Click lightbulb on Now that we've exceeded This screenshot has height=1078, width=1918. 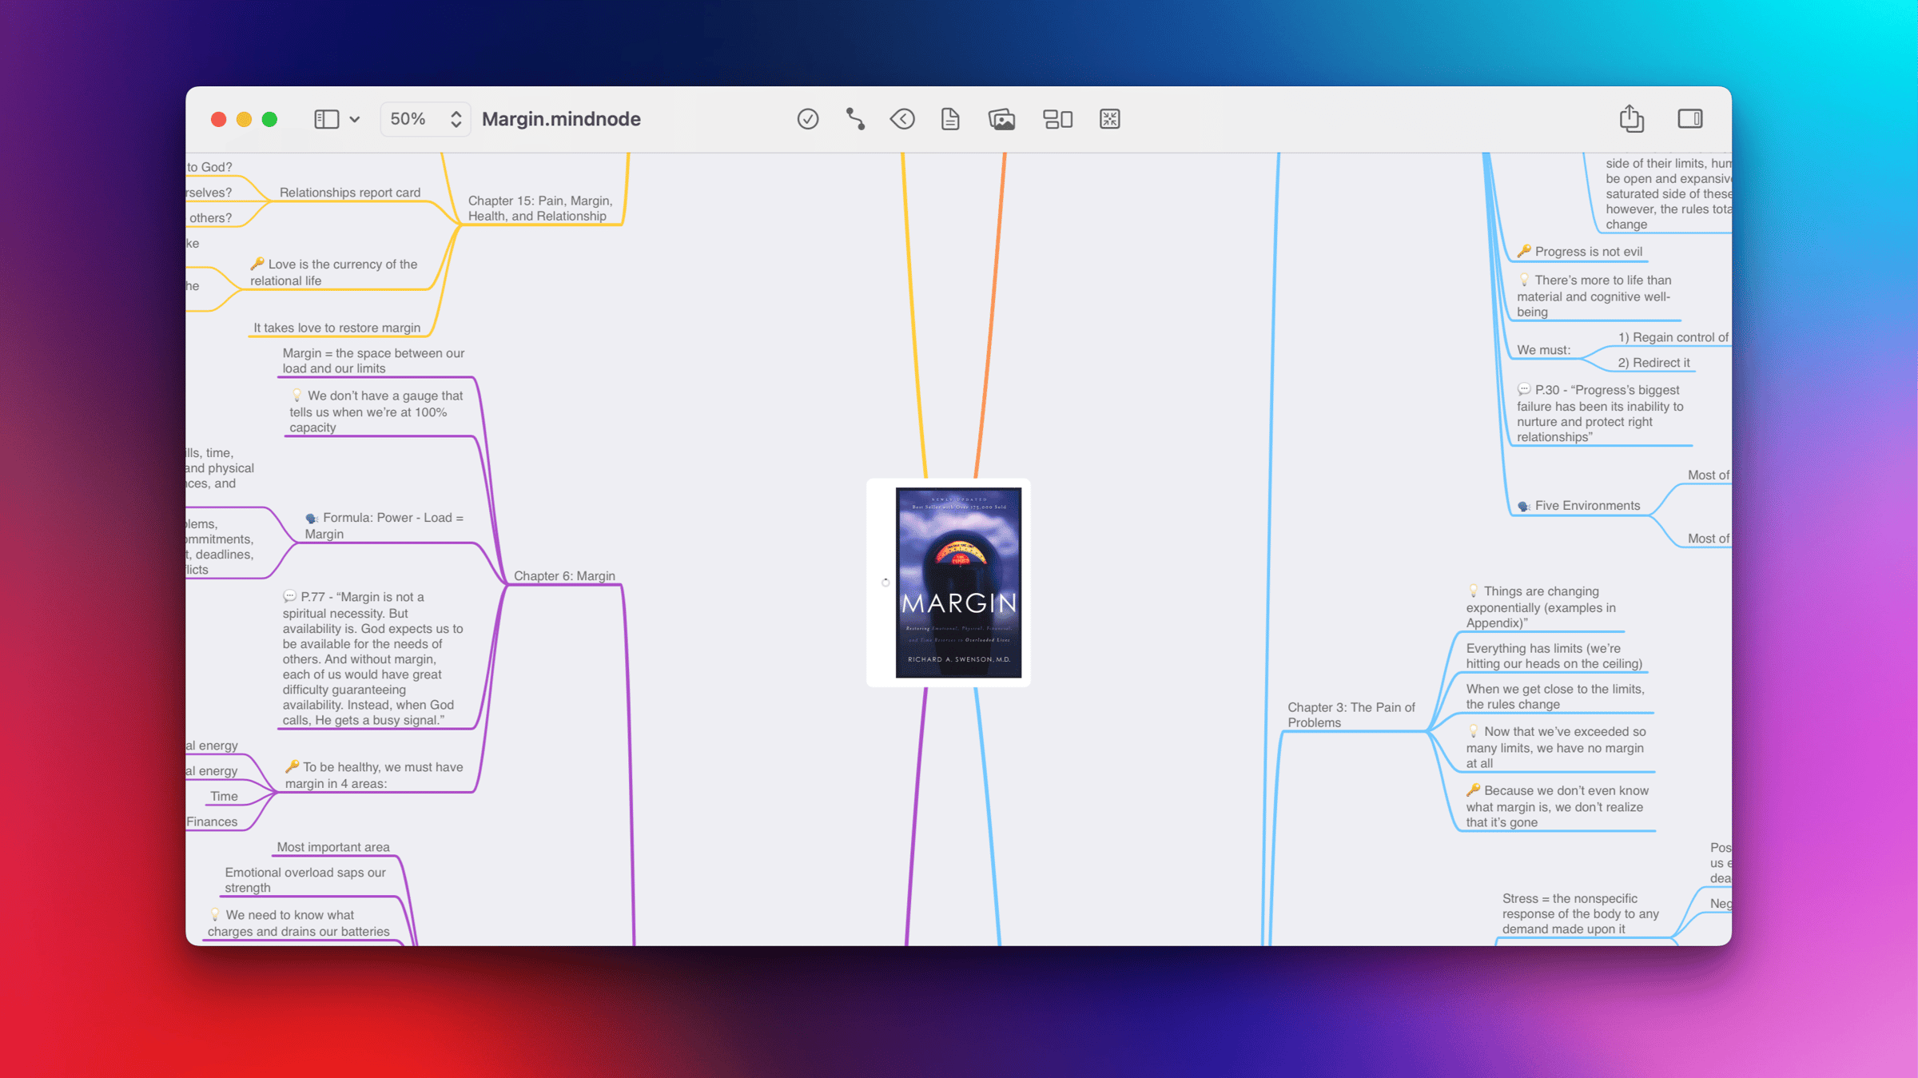[1473, 731]
